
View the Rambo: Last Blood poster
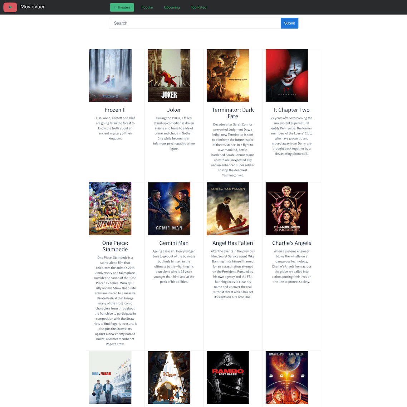[x=227, y=377]
